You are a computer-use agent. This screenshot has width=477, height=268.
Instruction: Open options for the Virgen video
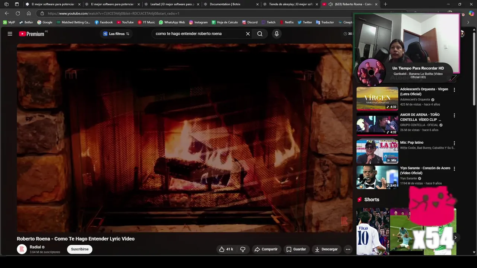coord(454,90)
